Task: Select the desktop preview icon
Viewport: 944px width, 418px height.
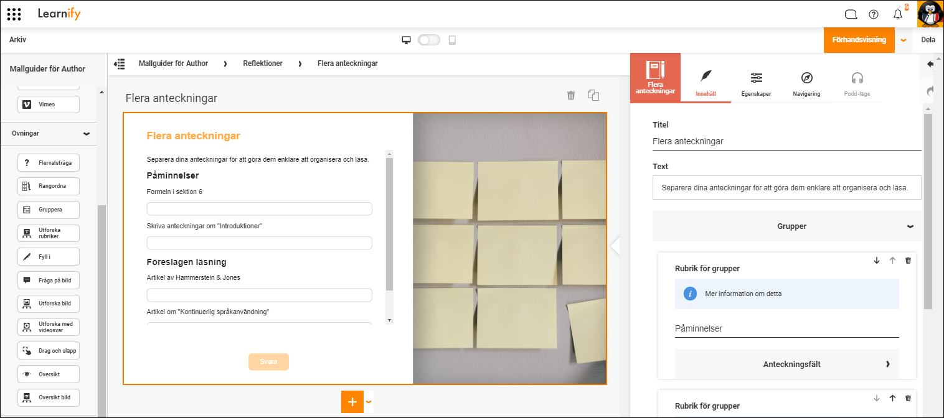Action: [x=407, y=40]
